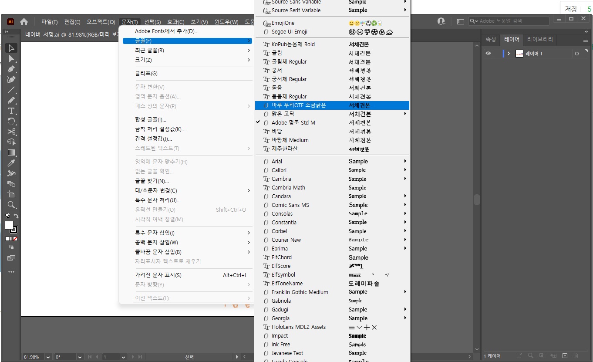Screen dimensions: 593x362
Task: Open zoom level dropdown next to 81.98%
Action: point(48,357)
